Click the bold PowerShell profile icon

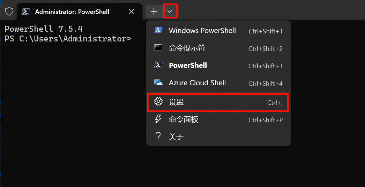click(x=158, y=65)
